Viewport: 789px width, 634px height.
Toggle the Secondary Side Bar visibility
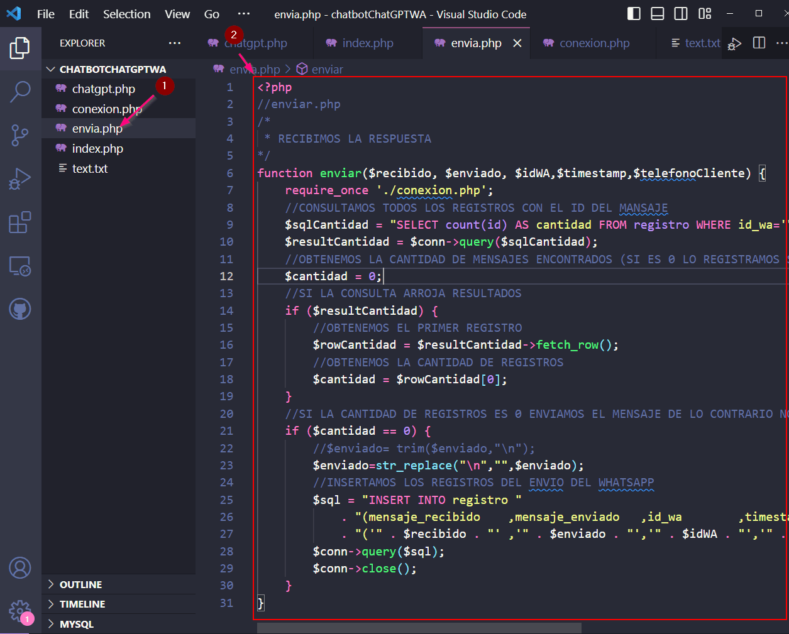point(680,13)
